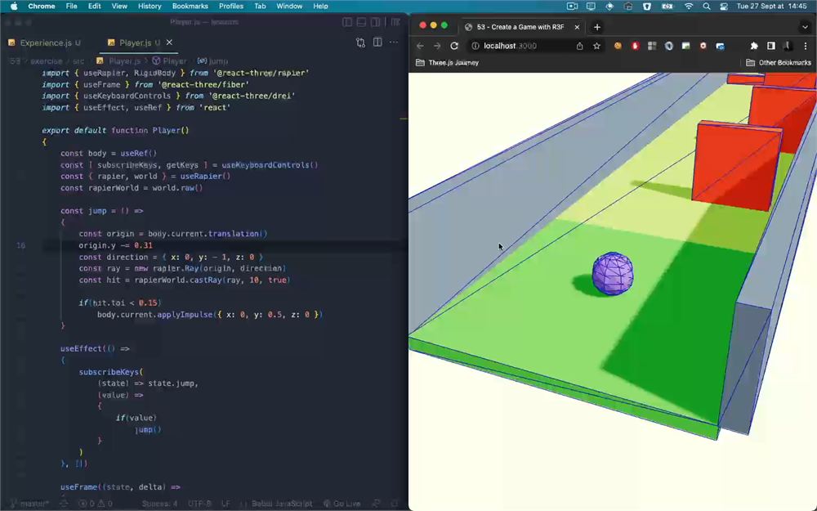The height and width of the screenshot is (511, 817).
Task: Click the picture extension icon
Action: [x=686, y=46]
